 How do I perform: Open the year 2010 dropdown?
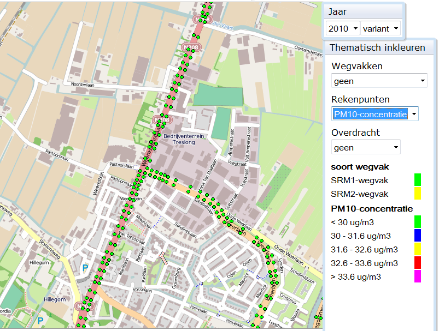pos(342,28)
